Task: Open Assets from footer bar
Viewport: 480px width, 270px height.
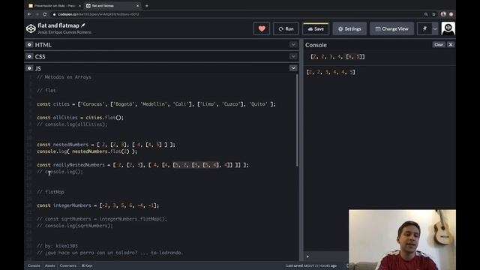Action: pos(50,265)
